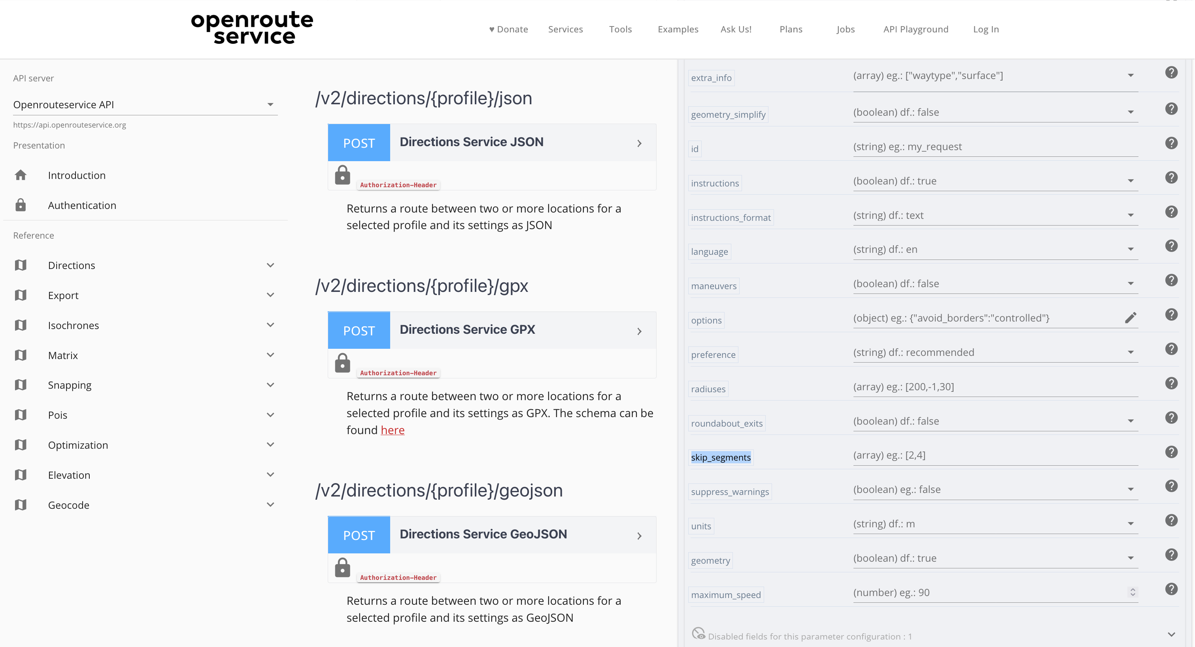Image resolution: width=1195 pixels, height=647 pixels.
Task: Click the edit pencil icon for options
Action: (x=1131, y=318)
